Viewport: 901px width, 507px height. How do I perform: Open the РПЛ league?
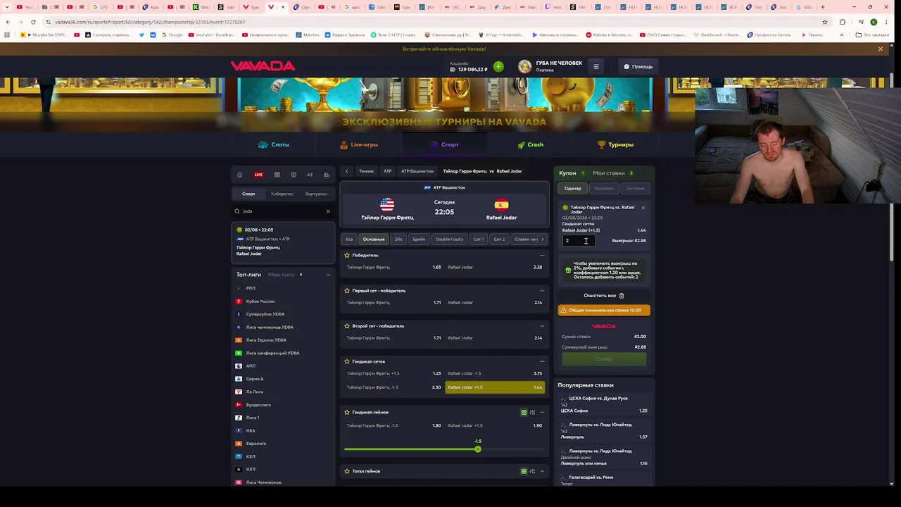coord(251,288)
